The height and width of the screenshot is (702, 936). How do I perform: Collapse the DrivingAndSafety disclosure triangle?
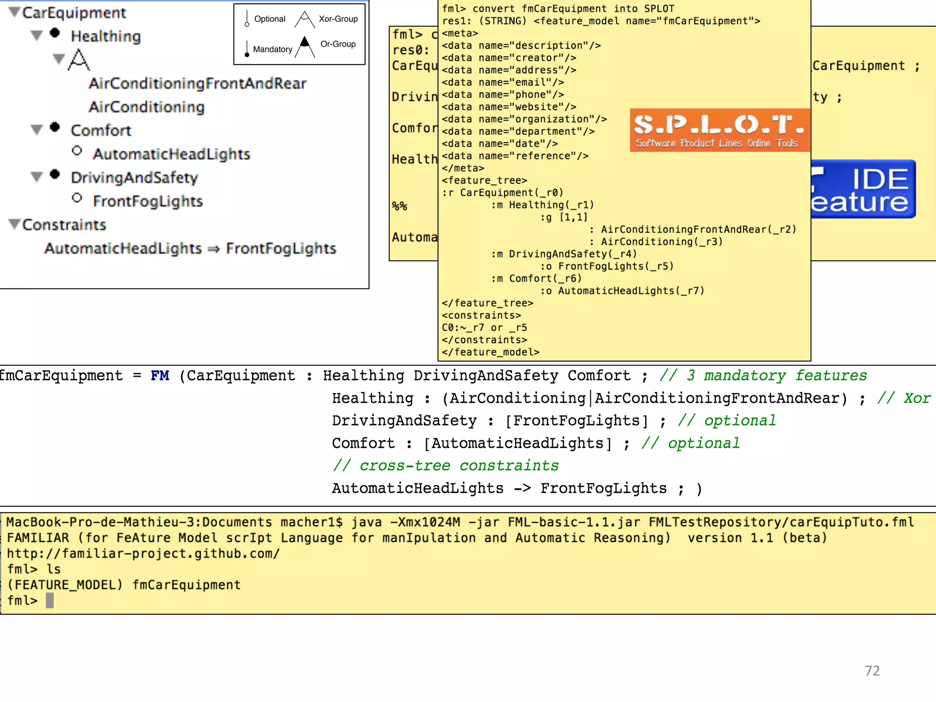click(37, 177)
